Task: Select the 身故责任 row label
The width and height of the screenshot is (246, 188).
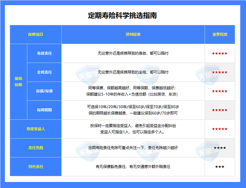Action: click(x=44, y=54)
